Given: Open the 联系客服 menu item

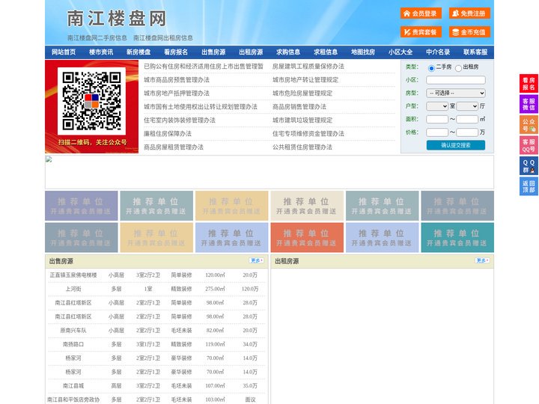Looking at the screenshot, I should pos(475,52).
